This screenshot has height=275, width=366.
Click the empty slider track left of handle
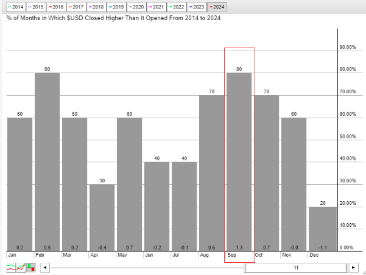[146, 267]
